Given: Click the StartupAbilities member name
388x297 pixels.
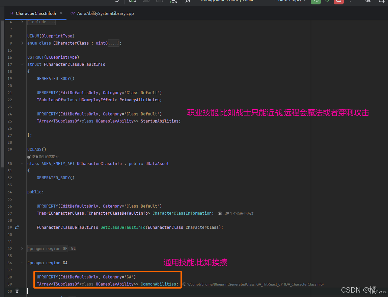Looking at the screenshot, I should click(x=160, y=121).
